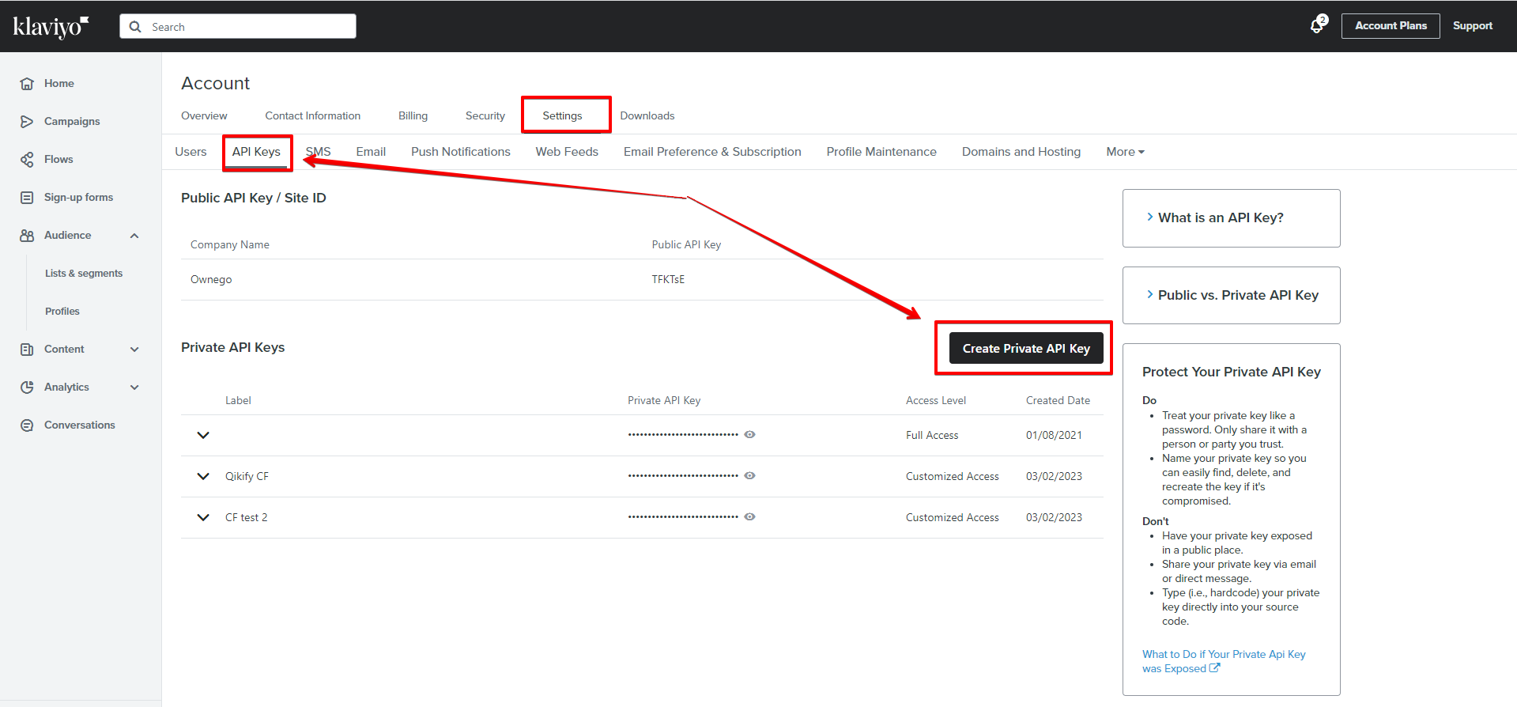The image size is (1517, 707).
Task: Open the More settings dropdown
Action: click(1125, 152)
